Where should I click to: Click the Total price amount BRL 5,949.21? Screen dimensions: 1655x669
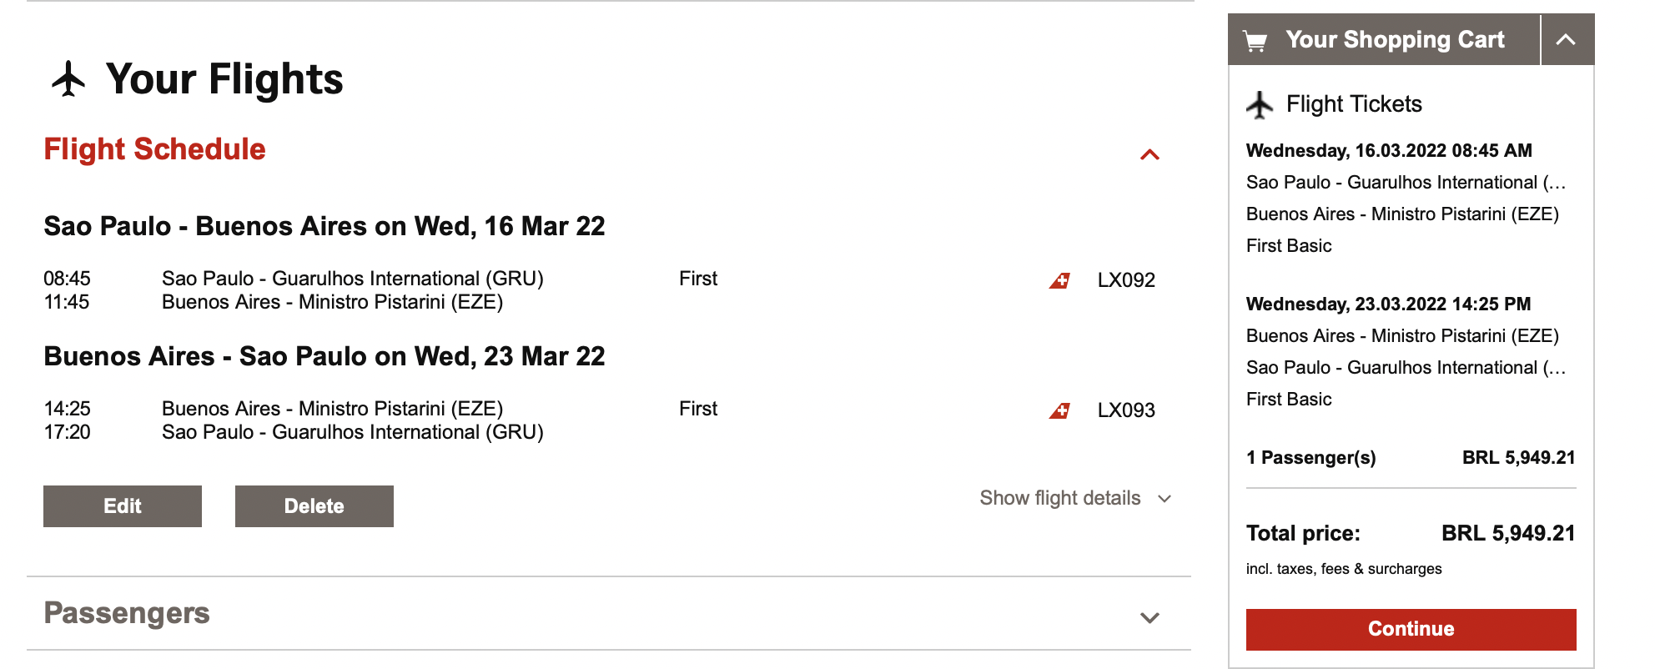[x=1508, y=533]
